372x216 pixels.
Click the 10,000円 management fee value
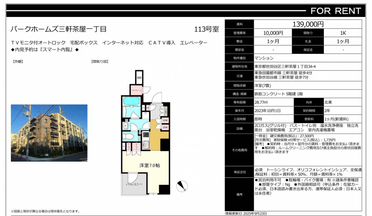(271, 33)
